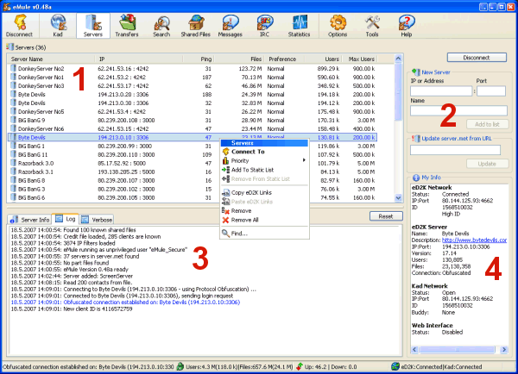Click the Add to list button

(487, 124)
